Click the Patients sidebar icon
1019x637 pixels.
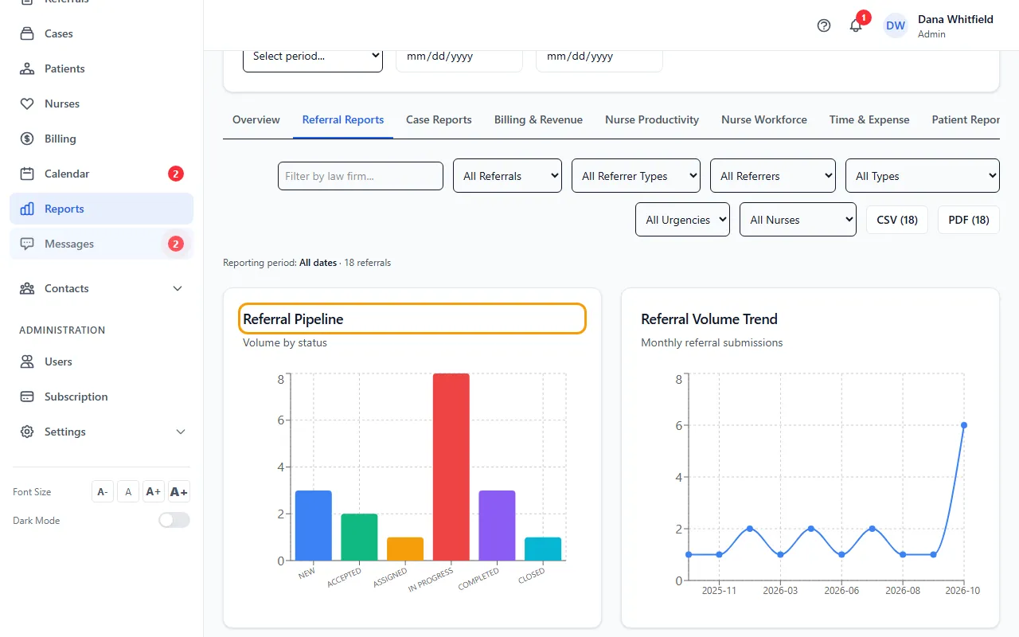tap(27, 68)
